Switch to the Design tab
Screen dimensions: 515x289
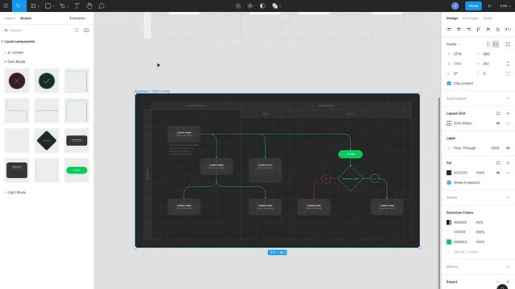coord(452,18)
